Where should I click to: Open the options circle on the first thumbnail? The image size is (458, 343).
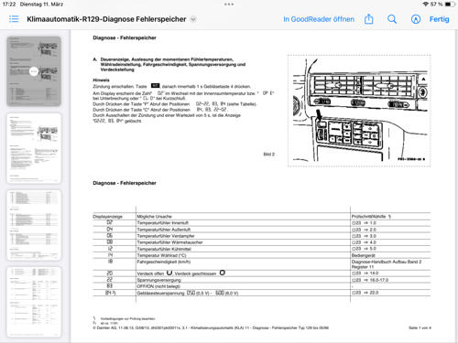click(34, 71)
